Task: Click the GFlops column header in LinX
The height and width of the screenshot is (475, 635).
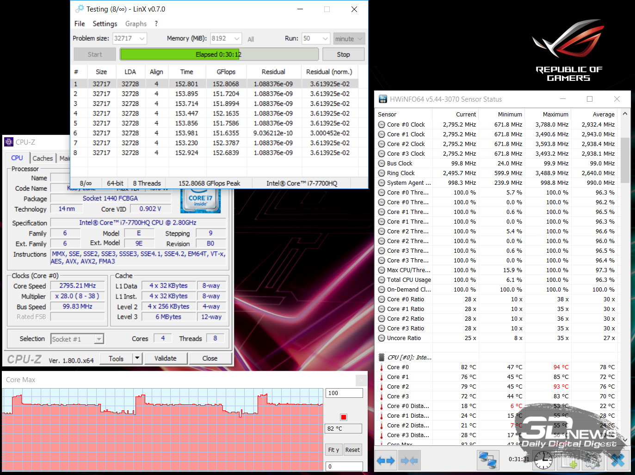Action: coord(226,72)
